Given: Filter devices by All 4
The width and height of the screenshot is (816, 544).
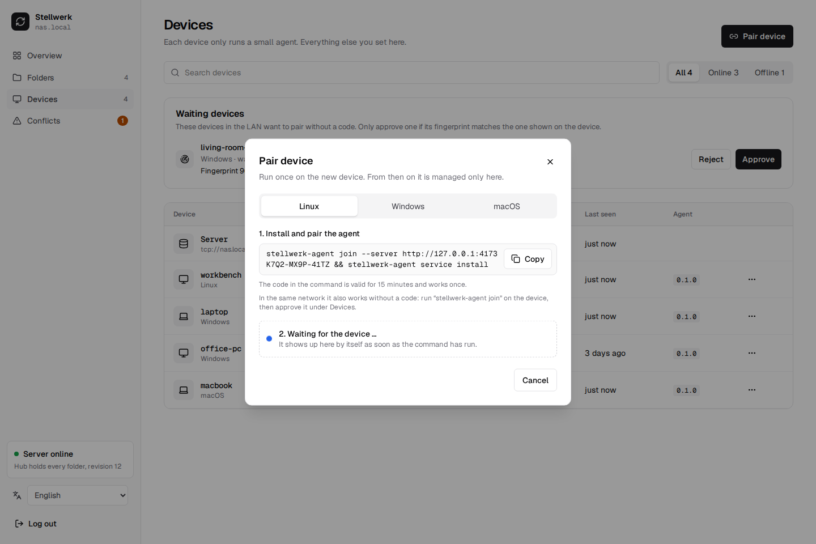Looking at the screenshot, I should (683, 73).
